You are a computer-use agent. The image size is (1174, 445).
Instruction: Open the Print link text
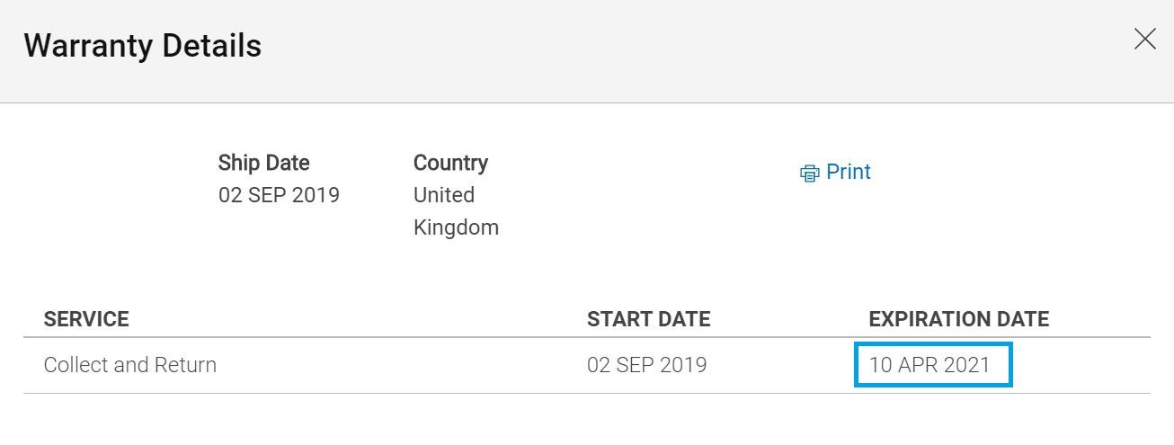(849, 172)
